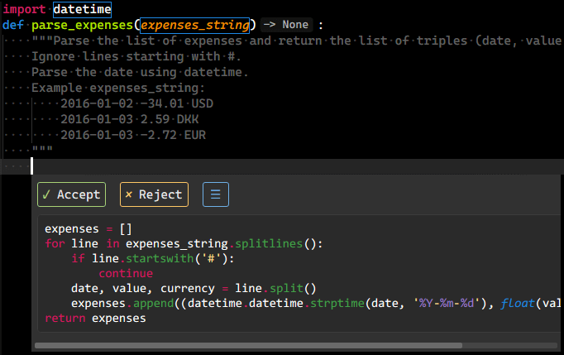Click the parse_expenses function name
The height and width of the screenshot is (355, 564).
tap(83, 25)
